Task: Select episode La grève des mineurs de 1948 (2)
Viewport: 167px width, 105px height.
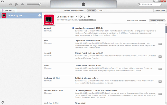Action: (89, 28)
